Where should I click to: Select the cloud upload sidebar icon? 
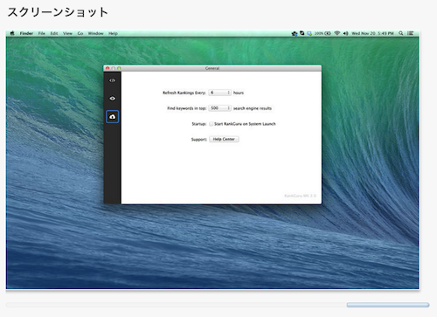pos(112,117)
